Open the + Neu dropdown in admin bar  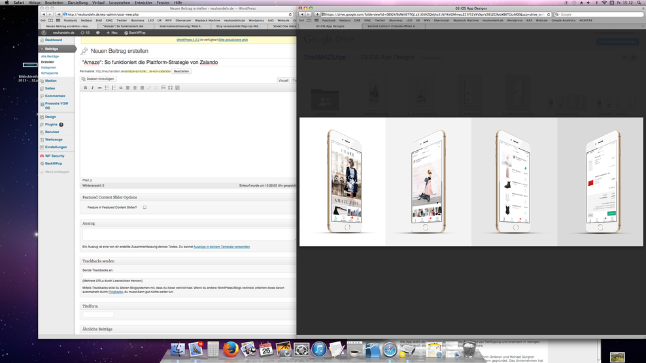pyautogui.click(x=112, y=33)
